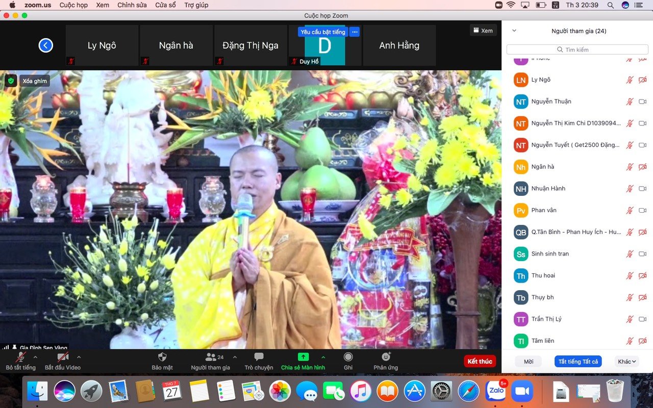The image size is (653, 408).
Task: Open the Chat (Trò chuyện) bubble icon
Action: point(259,357)
